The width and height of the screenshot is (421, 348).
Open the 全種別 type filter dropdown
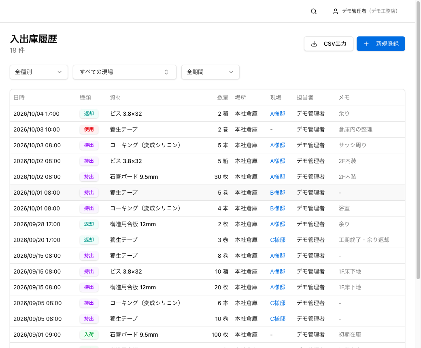pos(39,72)
